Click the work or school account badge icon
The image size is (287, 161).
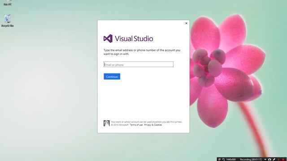click(x=107, y=123)
